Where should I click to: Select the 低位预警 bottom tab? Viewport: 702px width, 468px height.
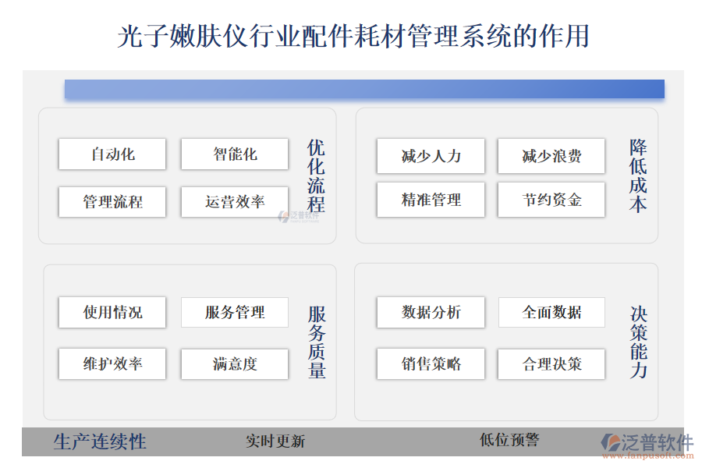[511, 440]
